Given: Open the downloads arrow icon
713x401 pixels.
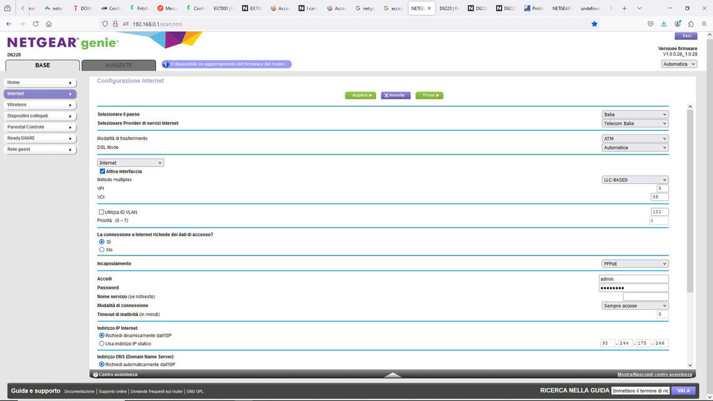Looking at the screenshot, I should tap(664, 24).
